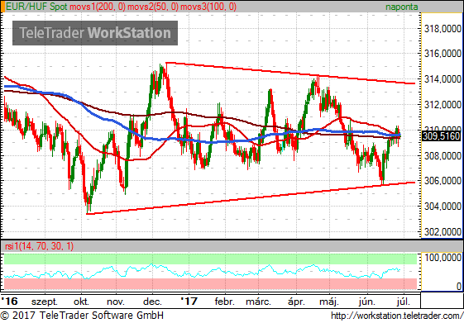This screenshot has width=464, height=323.
Task: Click the naponta interval label
Action: 402,7
